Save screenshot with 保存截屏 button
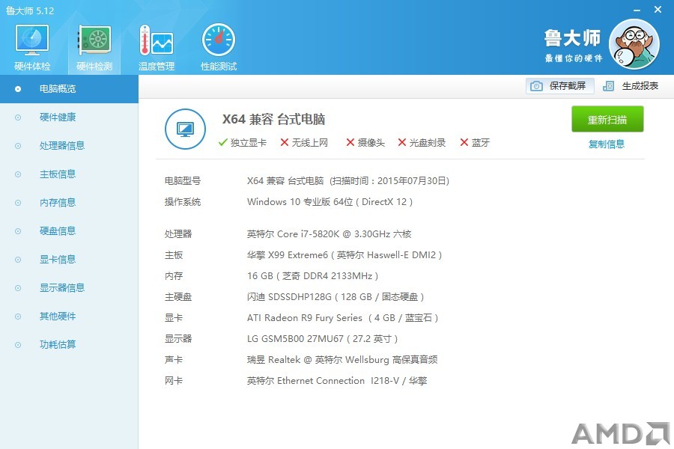 (559, 86)
